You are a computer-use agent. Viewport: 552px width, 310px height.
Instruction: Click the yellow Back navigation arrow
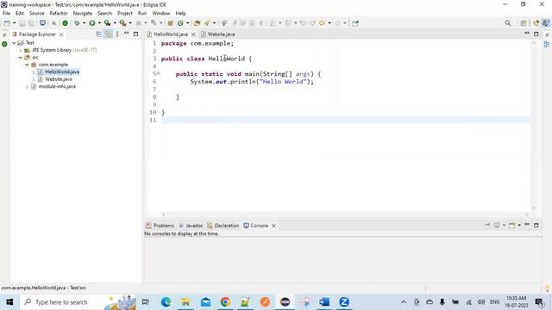click(322, 23)
